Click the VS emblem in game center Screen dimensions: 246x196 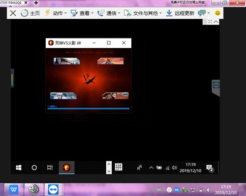(89, 78)
